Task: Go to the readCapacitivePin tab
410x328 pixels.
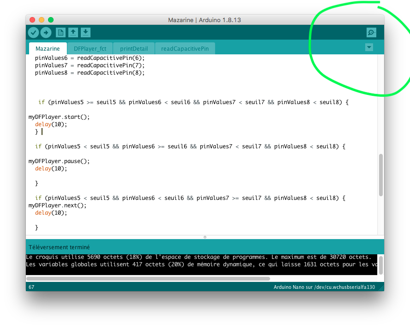Action: coord(185,49)
